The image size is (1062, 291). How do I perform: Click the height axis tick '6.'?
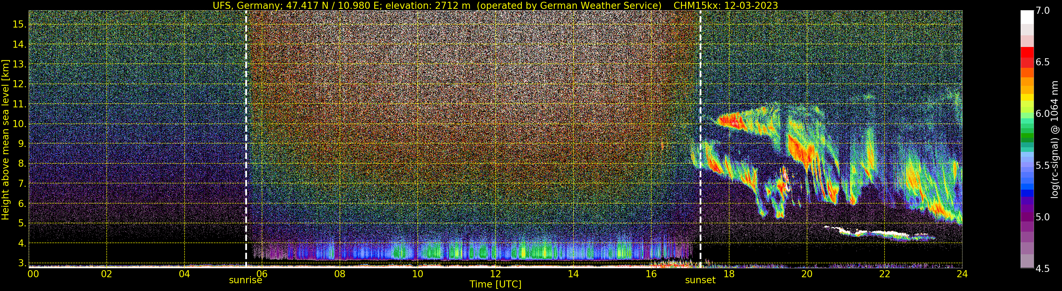pyautogui.click(x=22, y=203)
